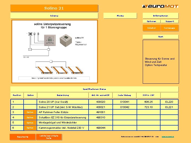The image size is (191, 143).
Task: Click article number 430020
Action: click(x=101, y=102)
